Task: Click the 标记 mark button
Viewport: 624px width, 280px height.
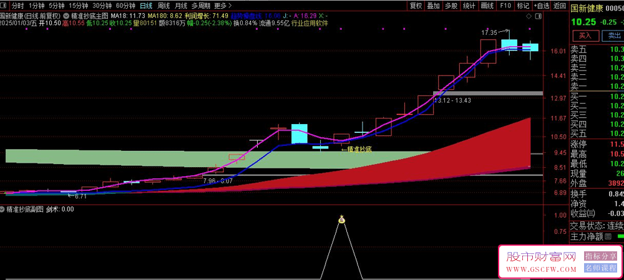Action: [x=522, y=6]
